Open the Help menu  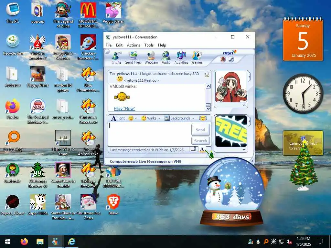tap(162, 45)
